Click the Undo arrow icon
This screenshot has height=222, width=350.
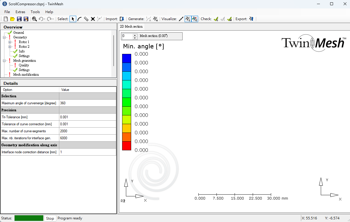click(41, 19)
